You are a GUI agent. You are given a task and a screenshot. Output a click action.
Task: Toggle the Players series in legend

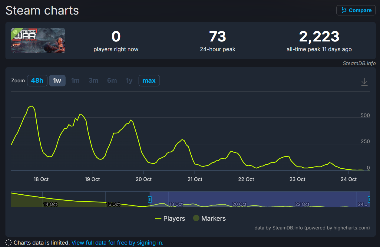tap(170, 218)
